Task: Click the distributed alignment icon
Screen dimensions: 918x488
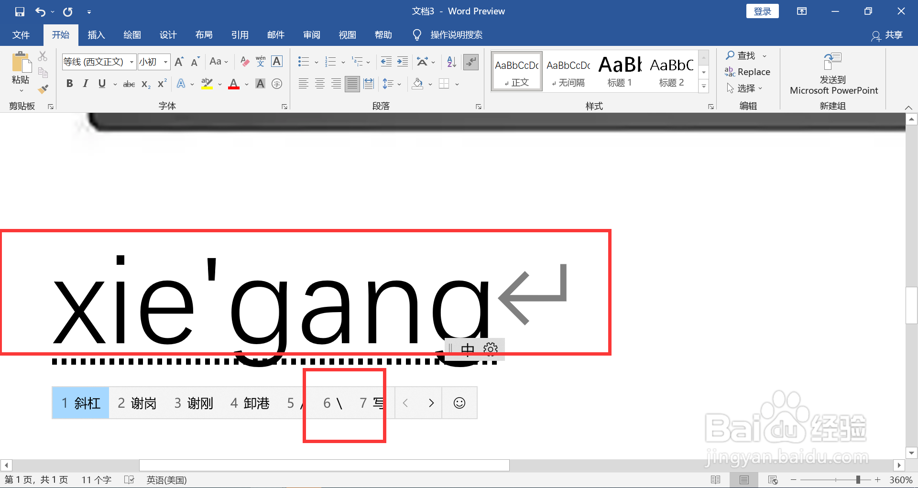Action: [x=369, y=84]
